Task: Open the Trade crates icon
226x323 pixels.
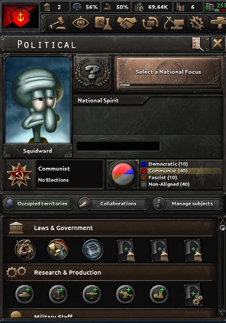Action: (150, 23)
